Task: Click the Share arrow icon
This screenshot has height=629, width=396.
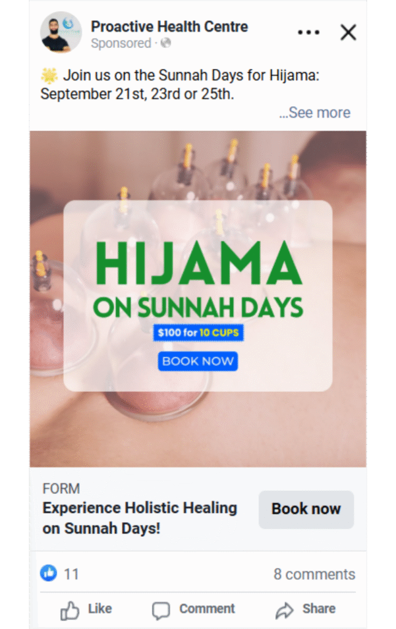Action: pos(284,610)
